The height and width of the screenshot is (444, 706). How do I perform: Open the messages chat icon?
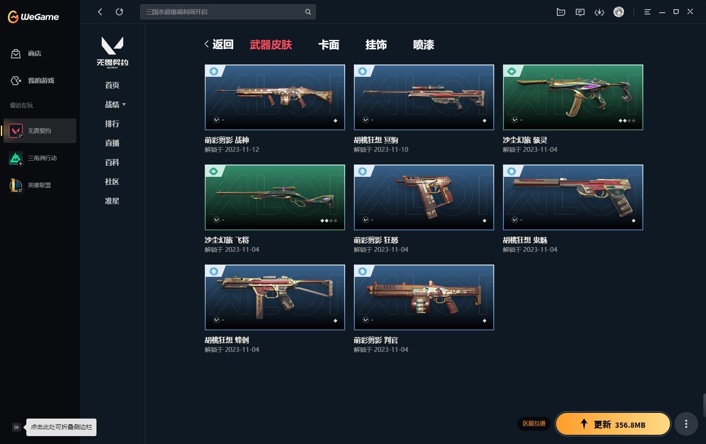(x=580, y=12)
